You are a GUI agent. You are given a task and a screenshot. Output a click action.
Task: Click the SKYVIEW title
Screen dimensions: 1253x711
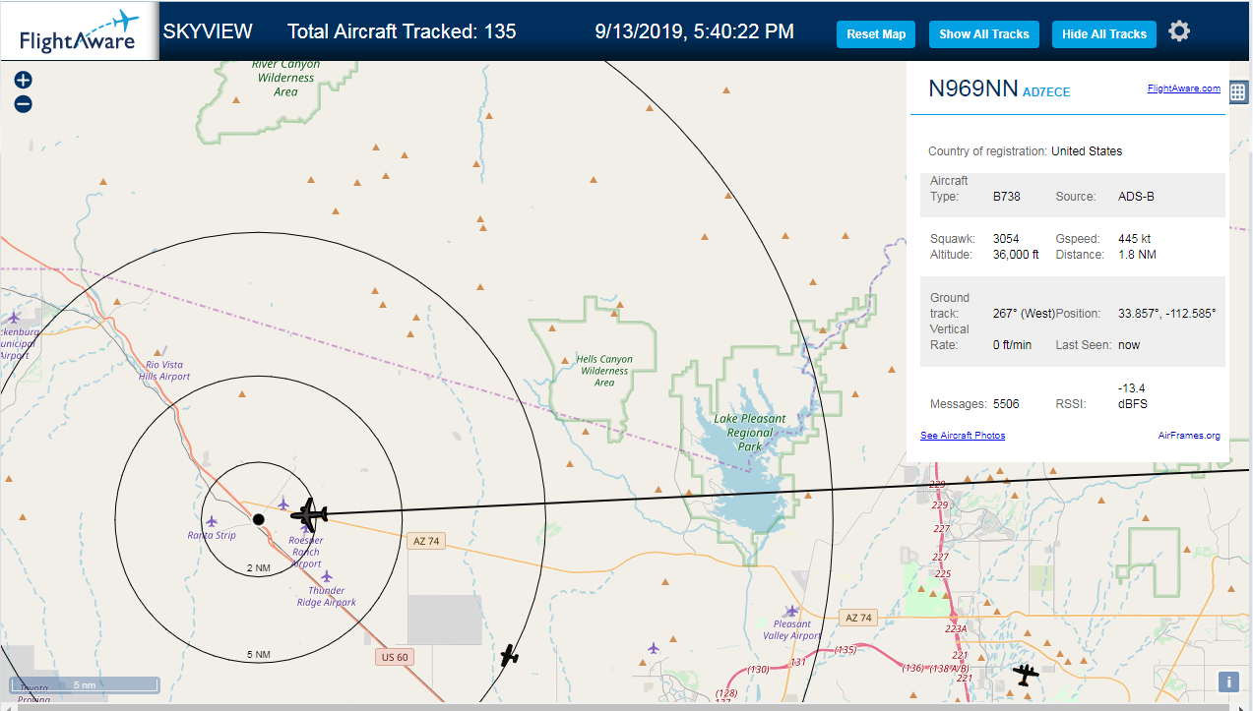pyautogui.click(x=208, y=31)
